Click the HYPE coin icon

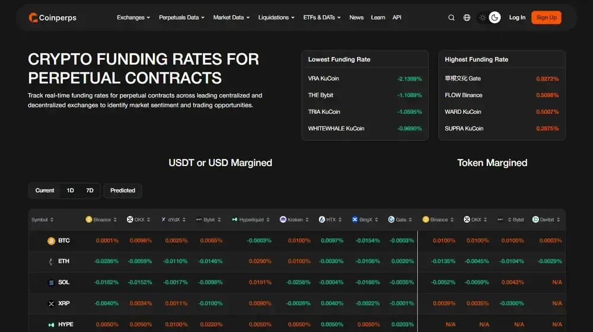pyautogui.click(x=51, y=324)
